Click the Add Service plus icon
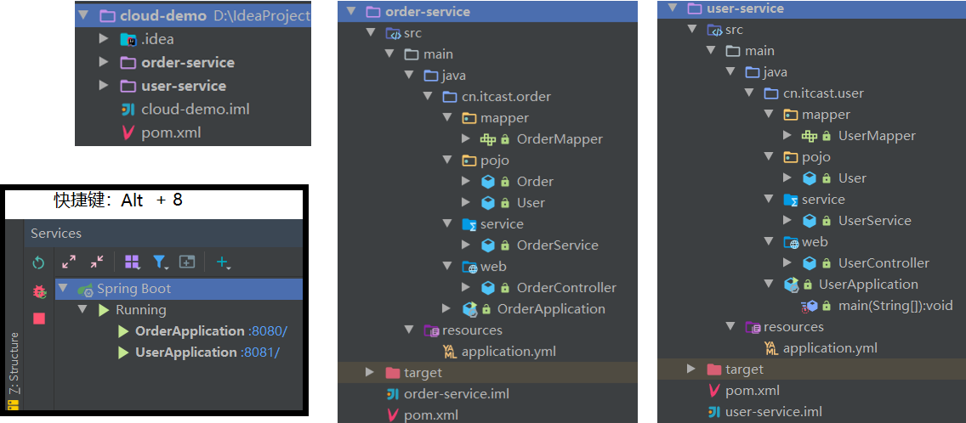 click(223, 263)
